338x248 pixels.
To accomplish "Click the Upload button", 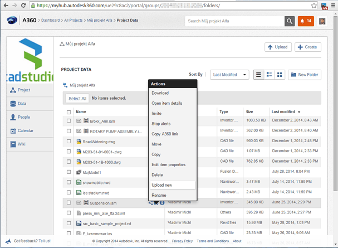I will (x=278, y=47).
